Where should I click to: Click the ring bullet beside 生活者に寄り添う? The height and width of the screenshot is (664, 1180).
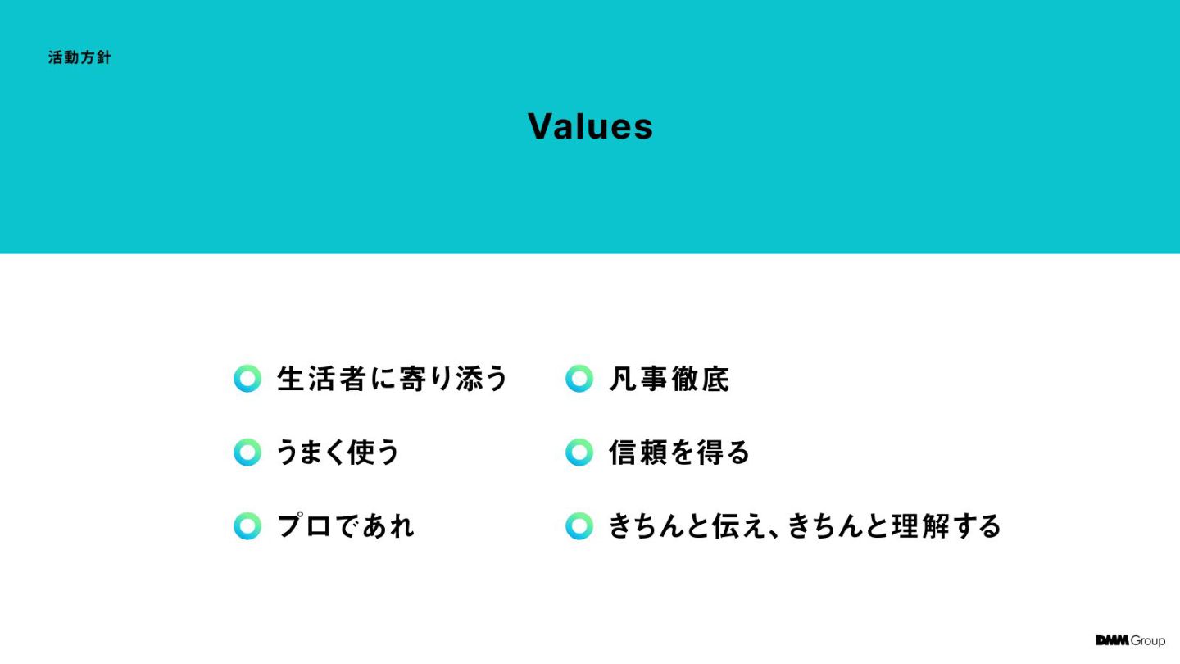tap(247, 379)
